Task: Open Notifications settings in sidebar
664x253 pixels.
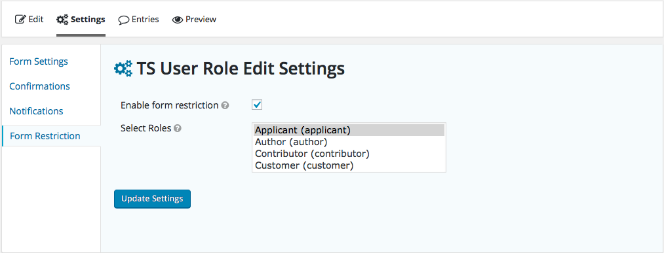Action: (36, 111)
